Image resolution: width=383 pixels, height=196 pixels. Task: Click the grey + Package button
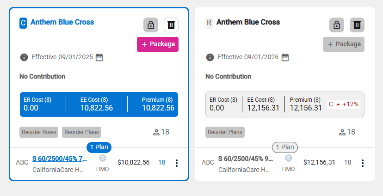343,44
